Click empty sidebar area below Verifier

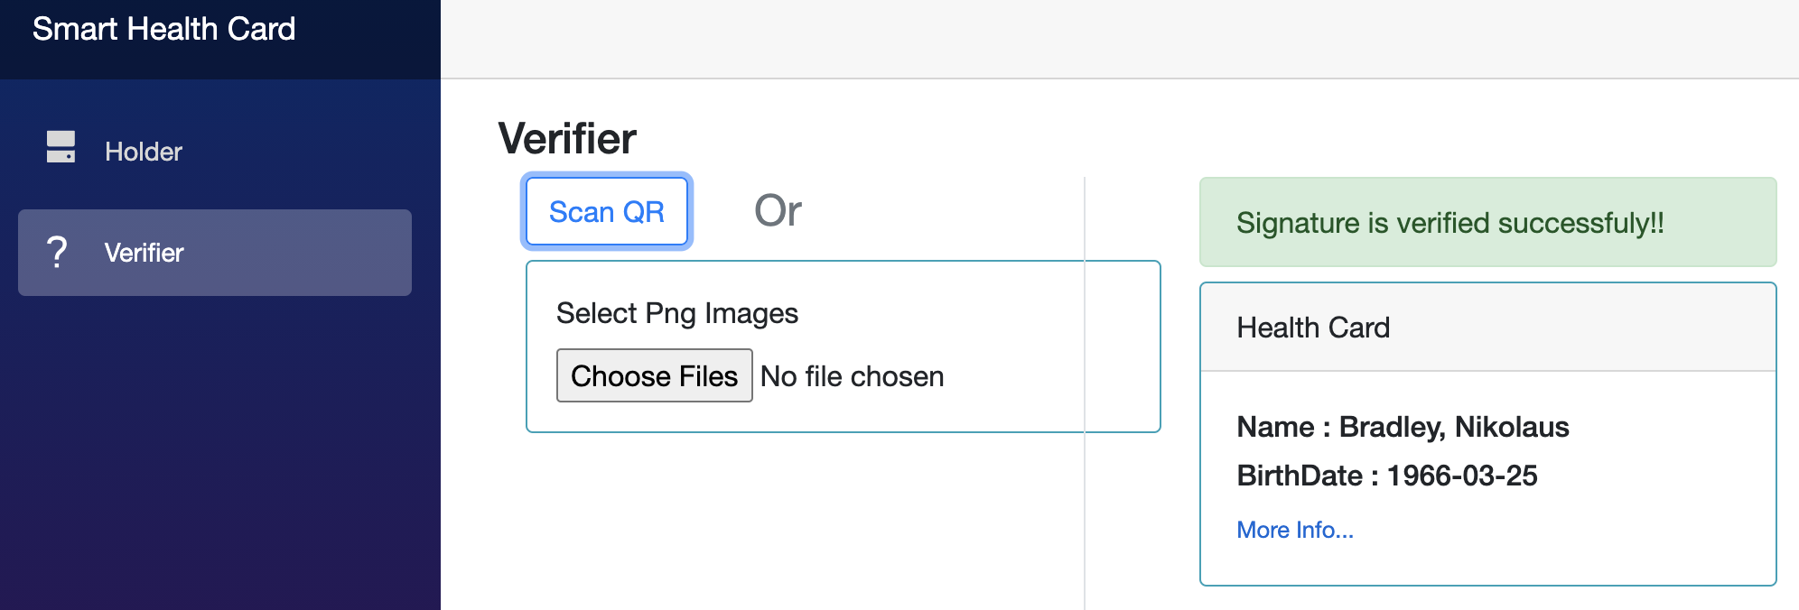click(x=220, y=451)
